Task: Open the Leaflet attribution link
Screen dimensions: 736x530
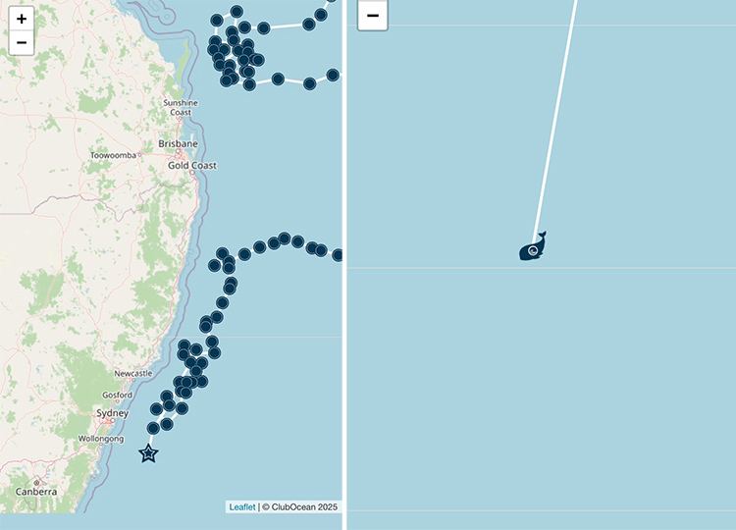Action: (241, 506)
